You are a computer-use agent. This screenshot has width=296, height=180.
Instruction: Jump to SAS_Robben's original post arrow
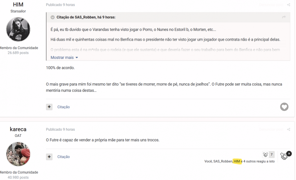pos(284,17)
